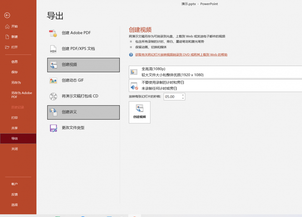Click the 导出 page title
The height and width of the screenshot is (217, 302).
(55, 16)
